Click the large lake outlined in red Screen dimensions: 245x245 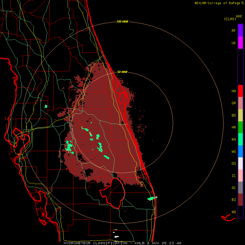point(112,193)
